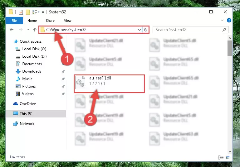Unpin Videos using its pin icon
240x167 pixels.
63,94
